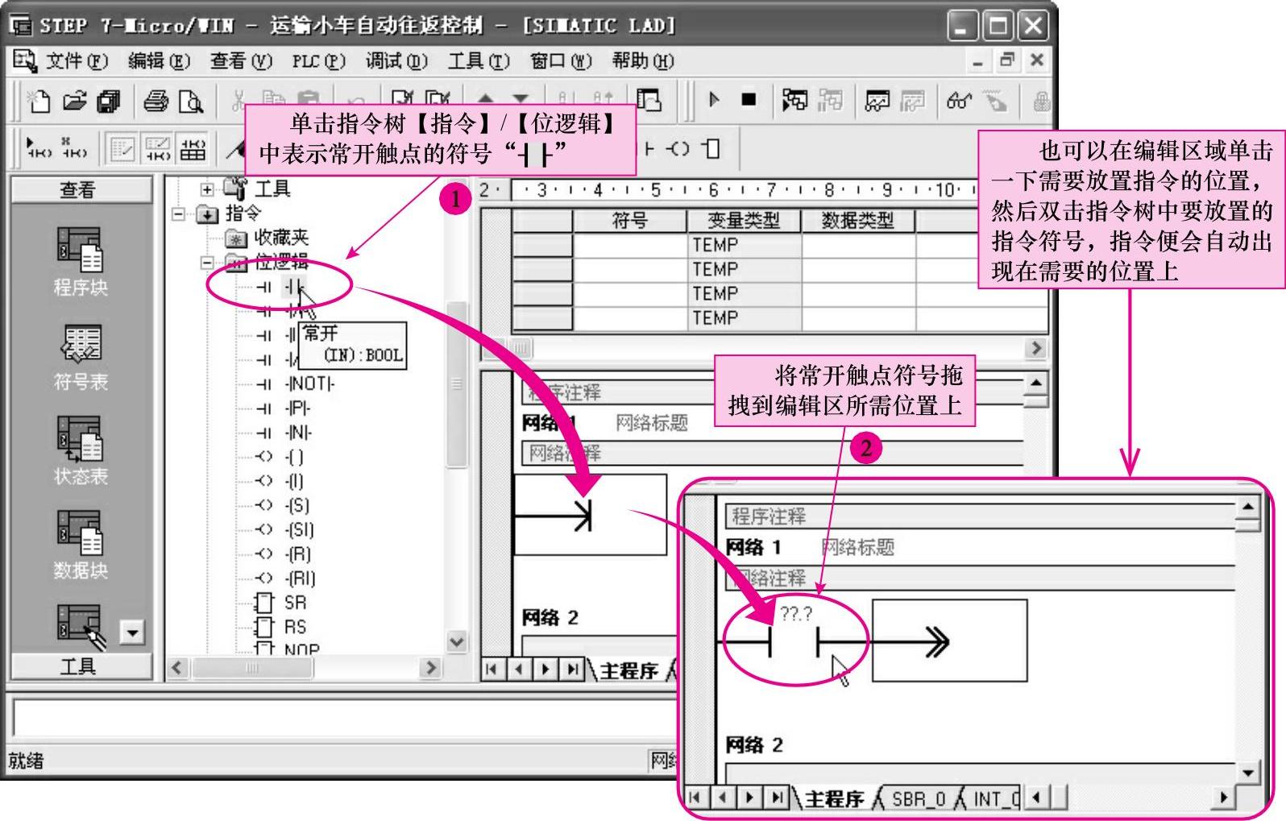1286x821 pixels.
Task: Toggle the symbol information table icon
Action: (x=193, y=149)
